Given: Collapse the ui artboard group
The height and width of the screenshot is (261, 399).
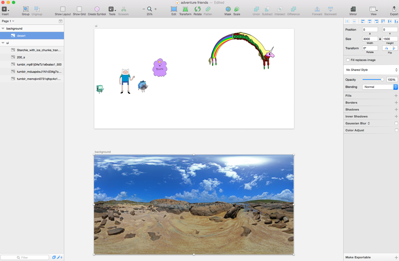Looking at the screenshot, I should point(3,43).
